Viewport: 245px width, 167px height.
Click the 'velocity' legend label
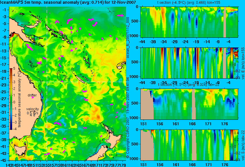pyautogui.click(x=33, y=109)
